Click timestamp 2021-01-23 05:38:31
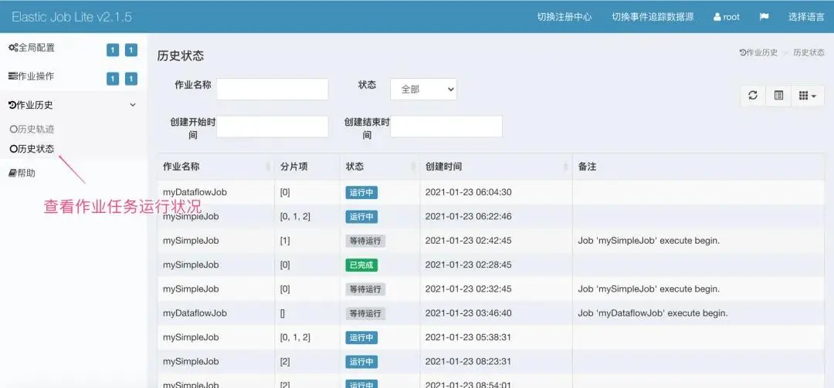This screenshot has height=388, width=834. point(469,338)
